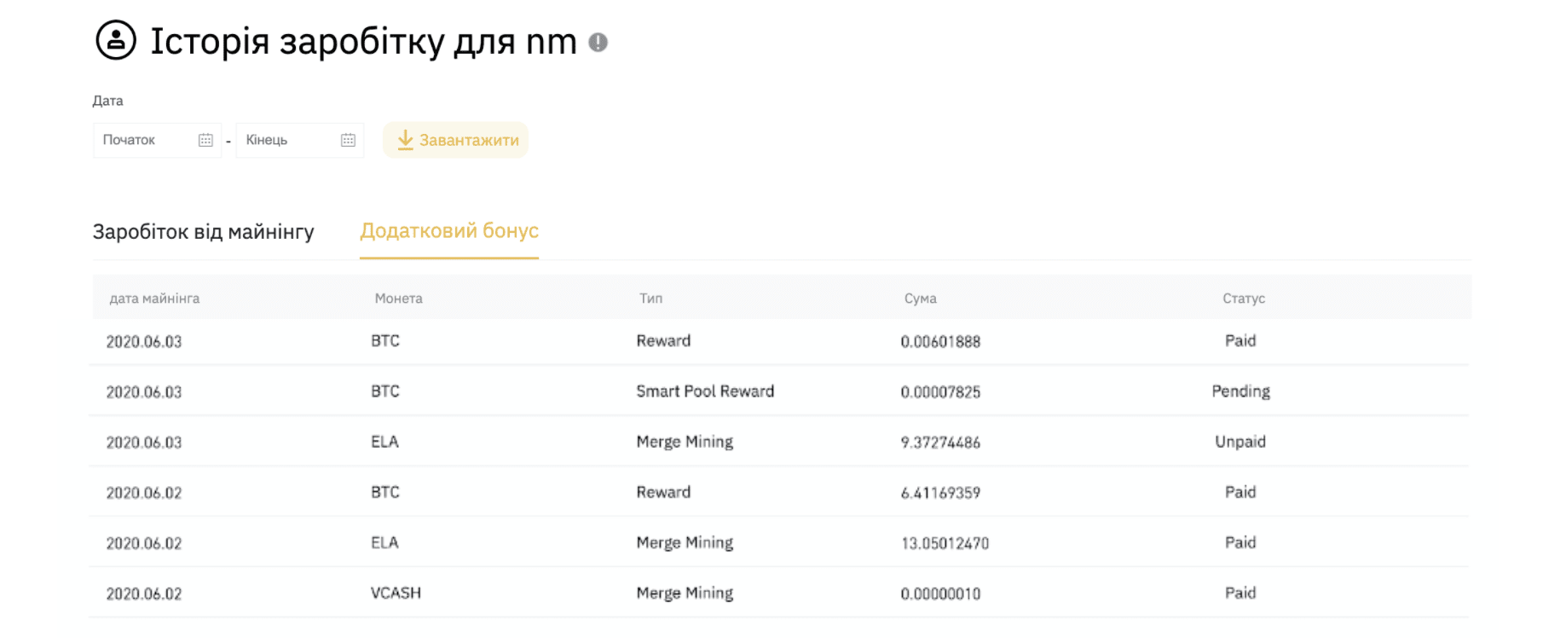1543x638 pixels.
Task: Select the Smart Pool Reward row type
Action: 705,391
